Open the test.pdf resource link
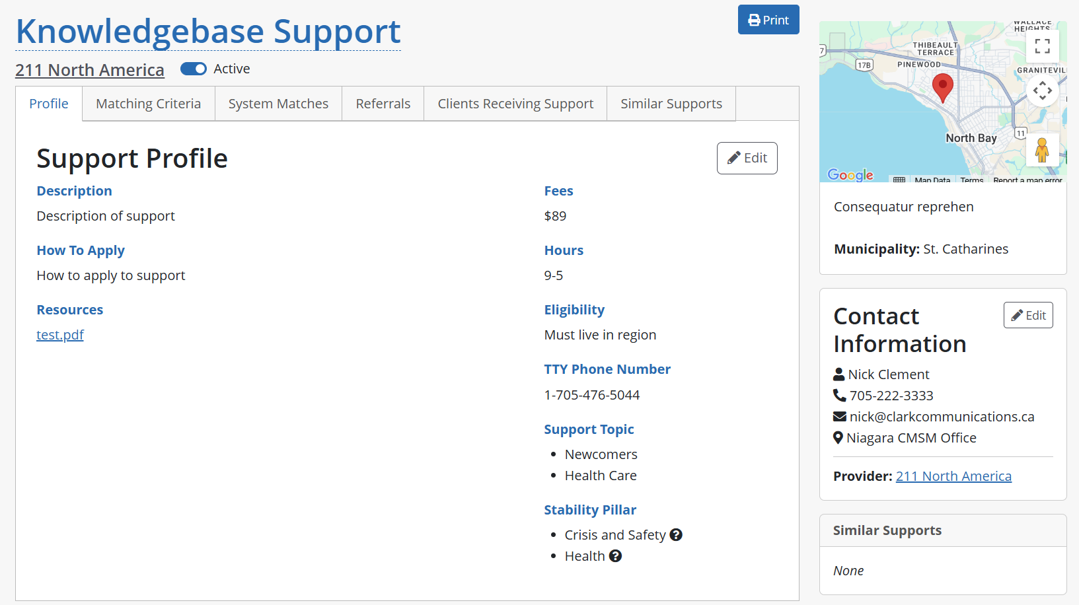 pos(60,335)
